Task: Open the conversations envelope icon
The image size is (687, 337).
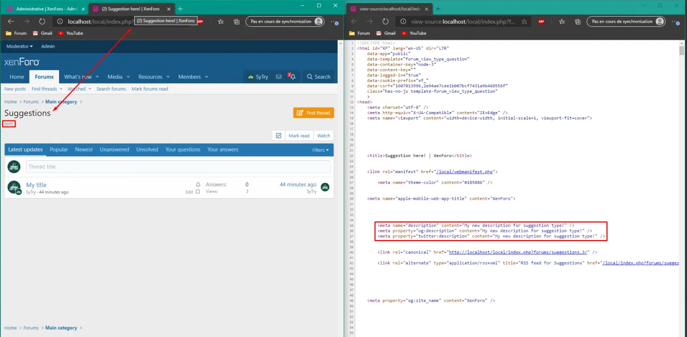Action: [279, 77]
